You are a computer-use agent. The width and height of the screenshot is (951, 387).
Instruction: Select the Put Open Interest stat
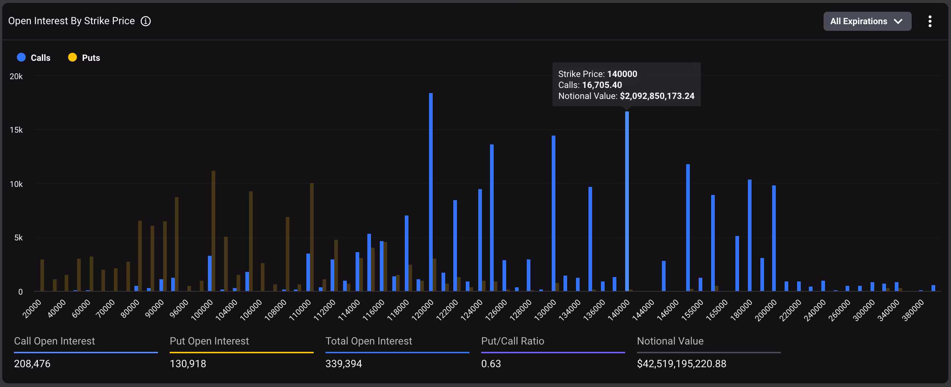click(x=209, y=341)
